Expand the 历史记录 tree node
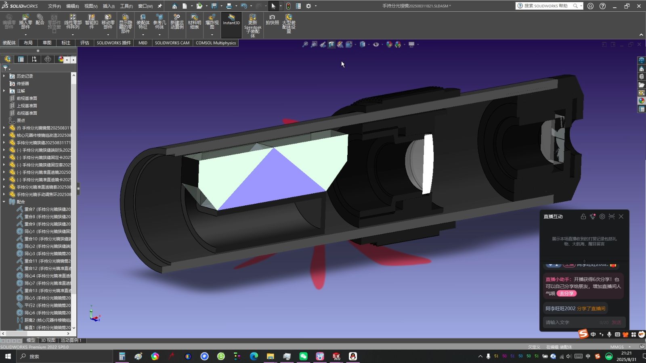This screenshot has width=646, height=363. pyautogui.click(x=4, y=75)
